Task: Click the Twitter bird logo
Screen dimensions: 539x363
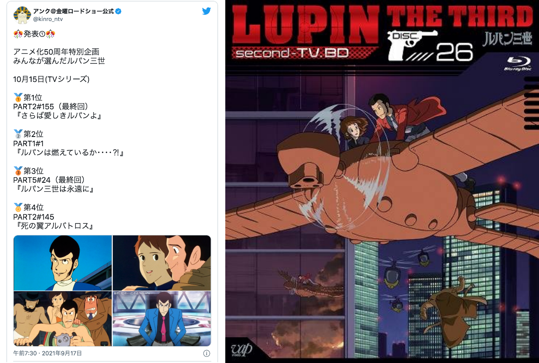Action: (206, 11)
